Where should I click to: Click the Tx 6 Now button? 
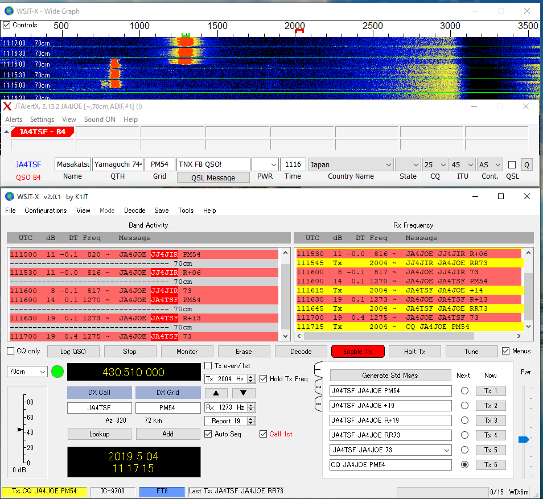coord(491,465)
